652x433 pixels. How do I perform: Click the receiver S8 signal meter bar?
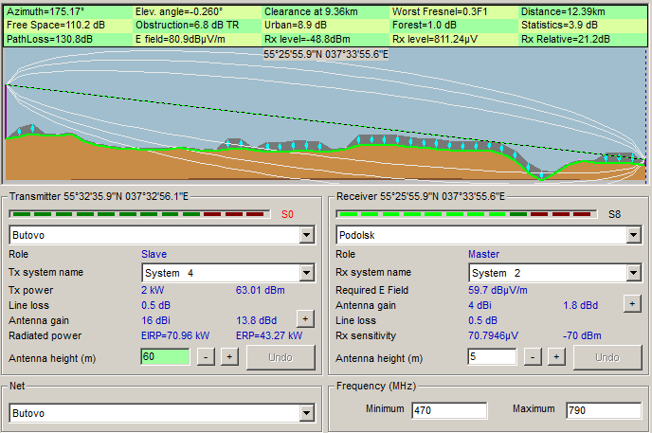466,214
